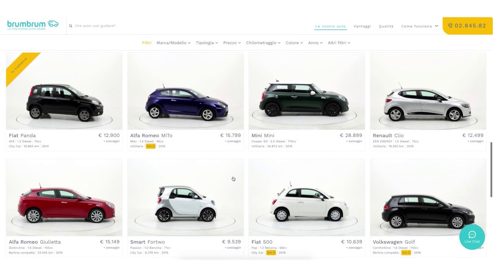This screenshot has width=493, height=277.
Task: Expand the Marca/Modello filter dropdown
Action: [x=173, y=43]
